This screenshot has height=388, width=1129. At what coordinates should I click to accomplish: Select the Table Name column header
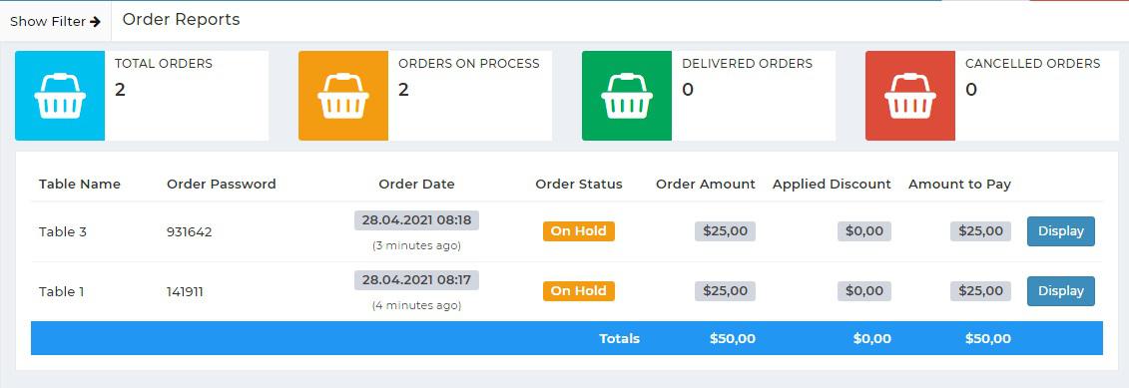coord(79,184)
